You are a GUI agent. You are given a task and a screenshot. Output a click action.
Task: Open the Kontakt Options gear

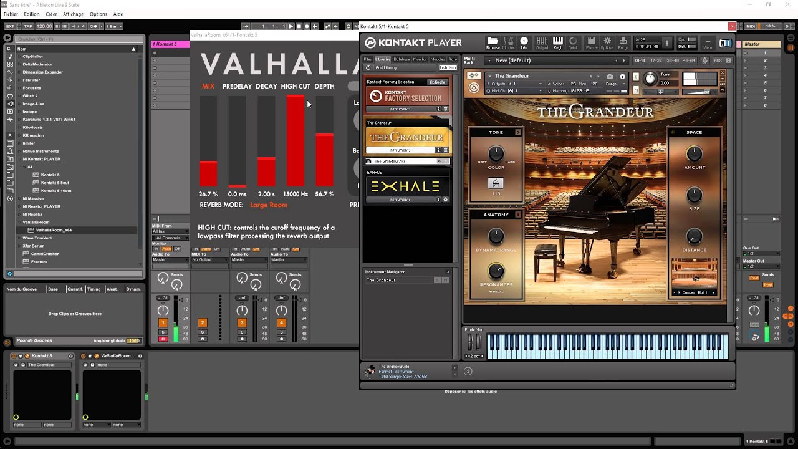607,42
